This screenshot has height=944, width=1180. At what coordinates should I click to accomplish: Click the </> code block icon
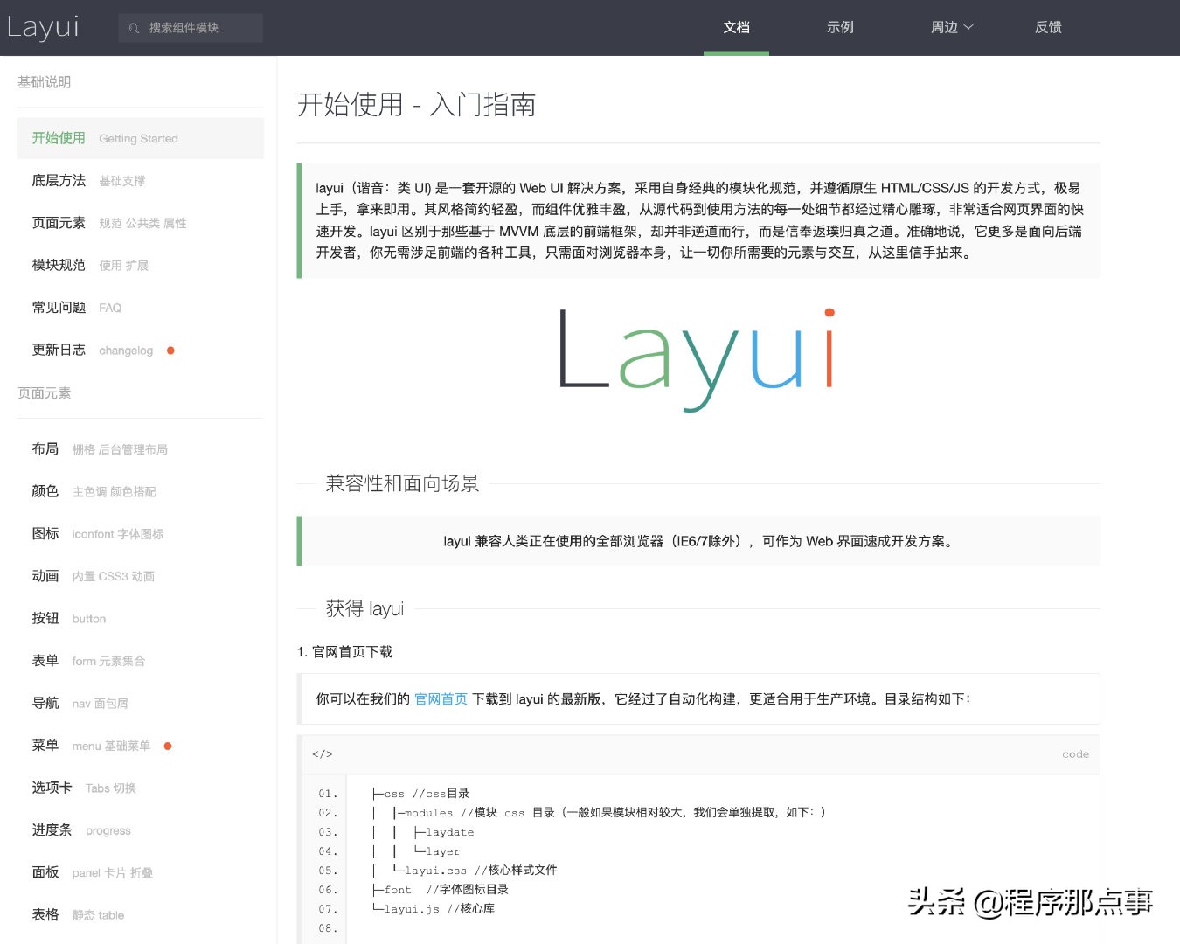[322, 753]
